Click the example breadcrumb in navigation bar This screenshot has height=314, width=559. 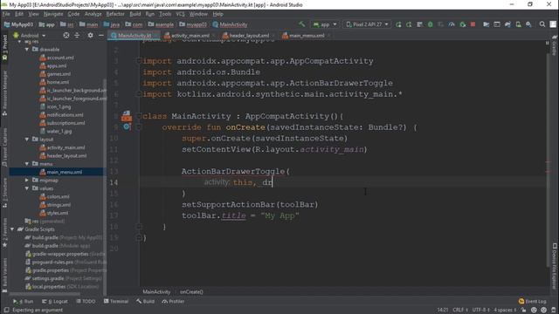click(161, 24)
